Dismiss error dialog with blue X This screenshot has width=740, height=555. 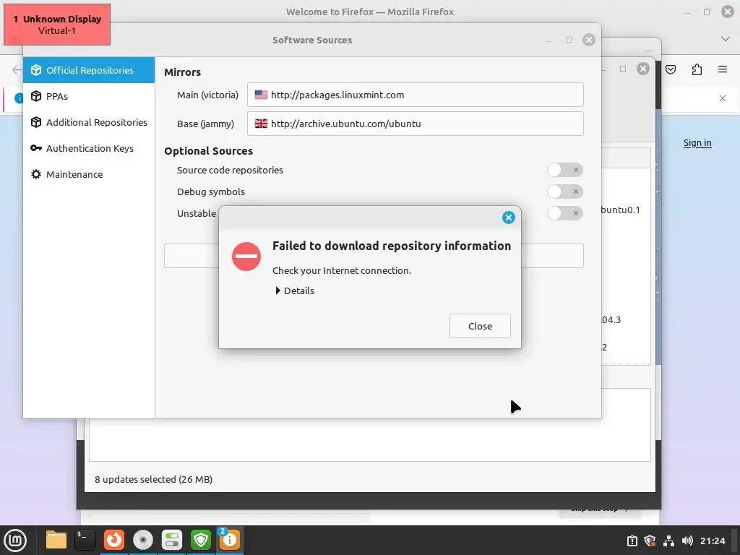click(x=508, y=218)
